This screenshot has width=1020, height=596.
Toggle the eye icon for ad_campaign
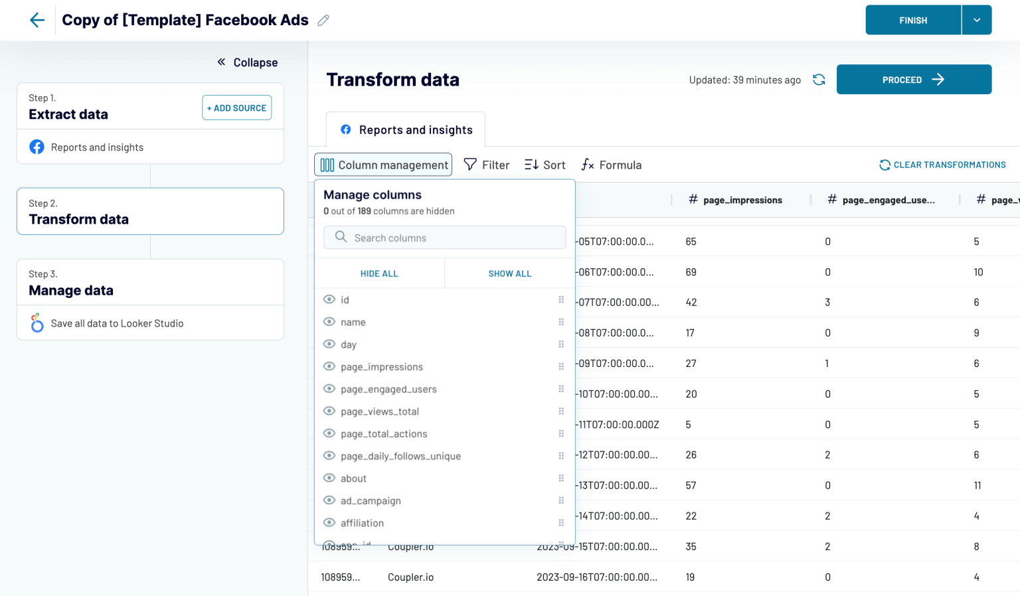[329, 500]
